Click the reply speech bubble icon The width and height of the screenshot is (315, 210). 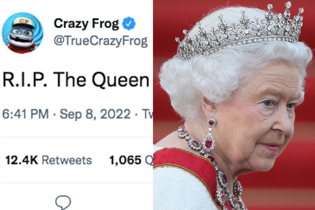tap(63, 202)
